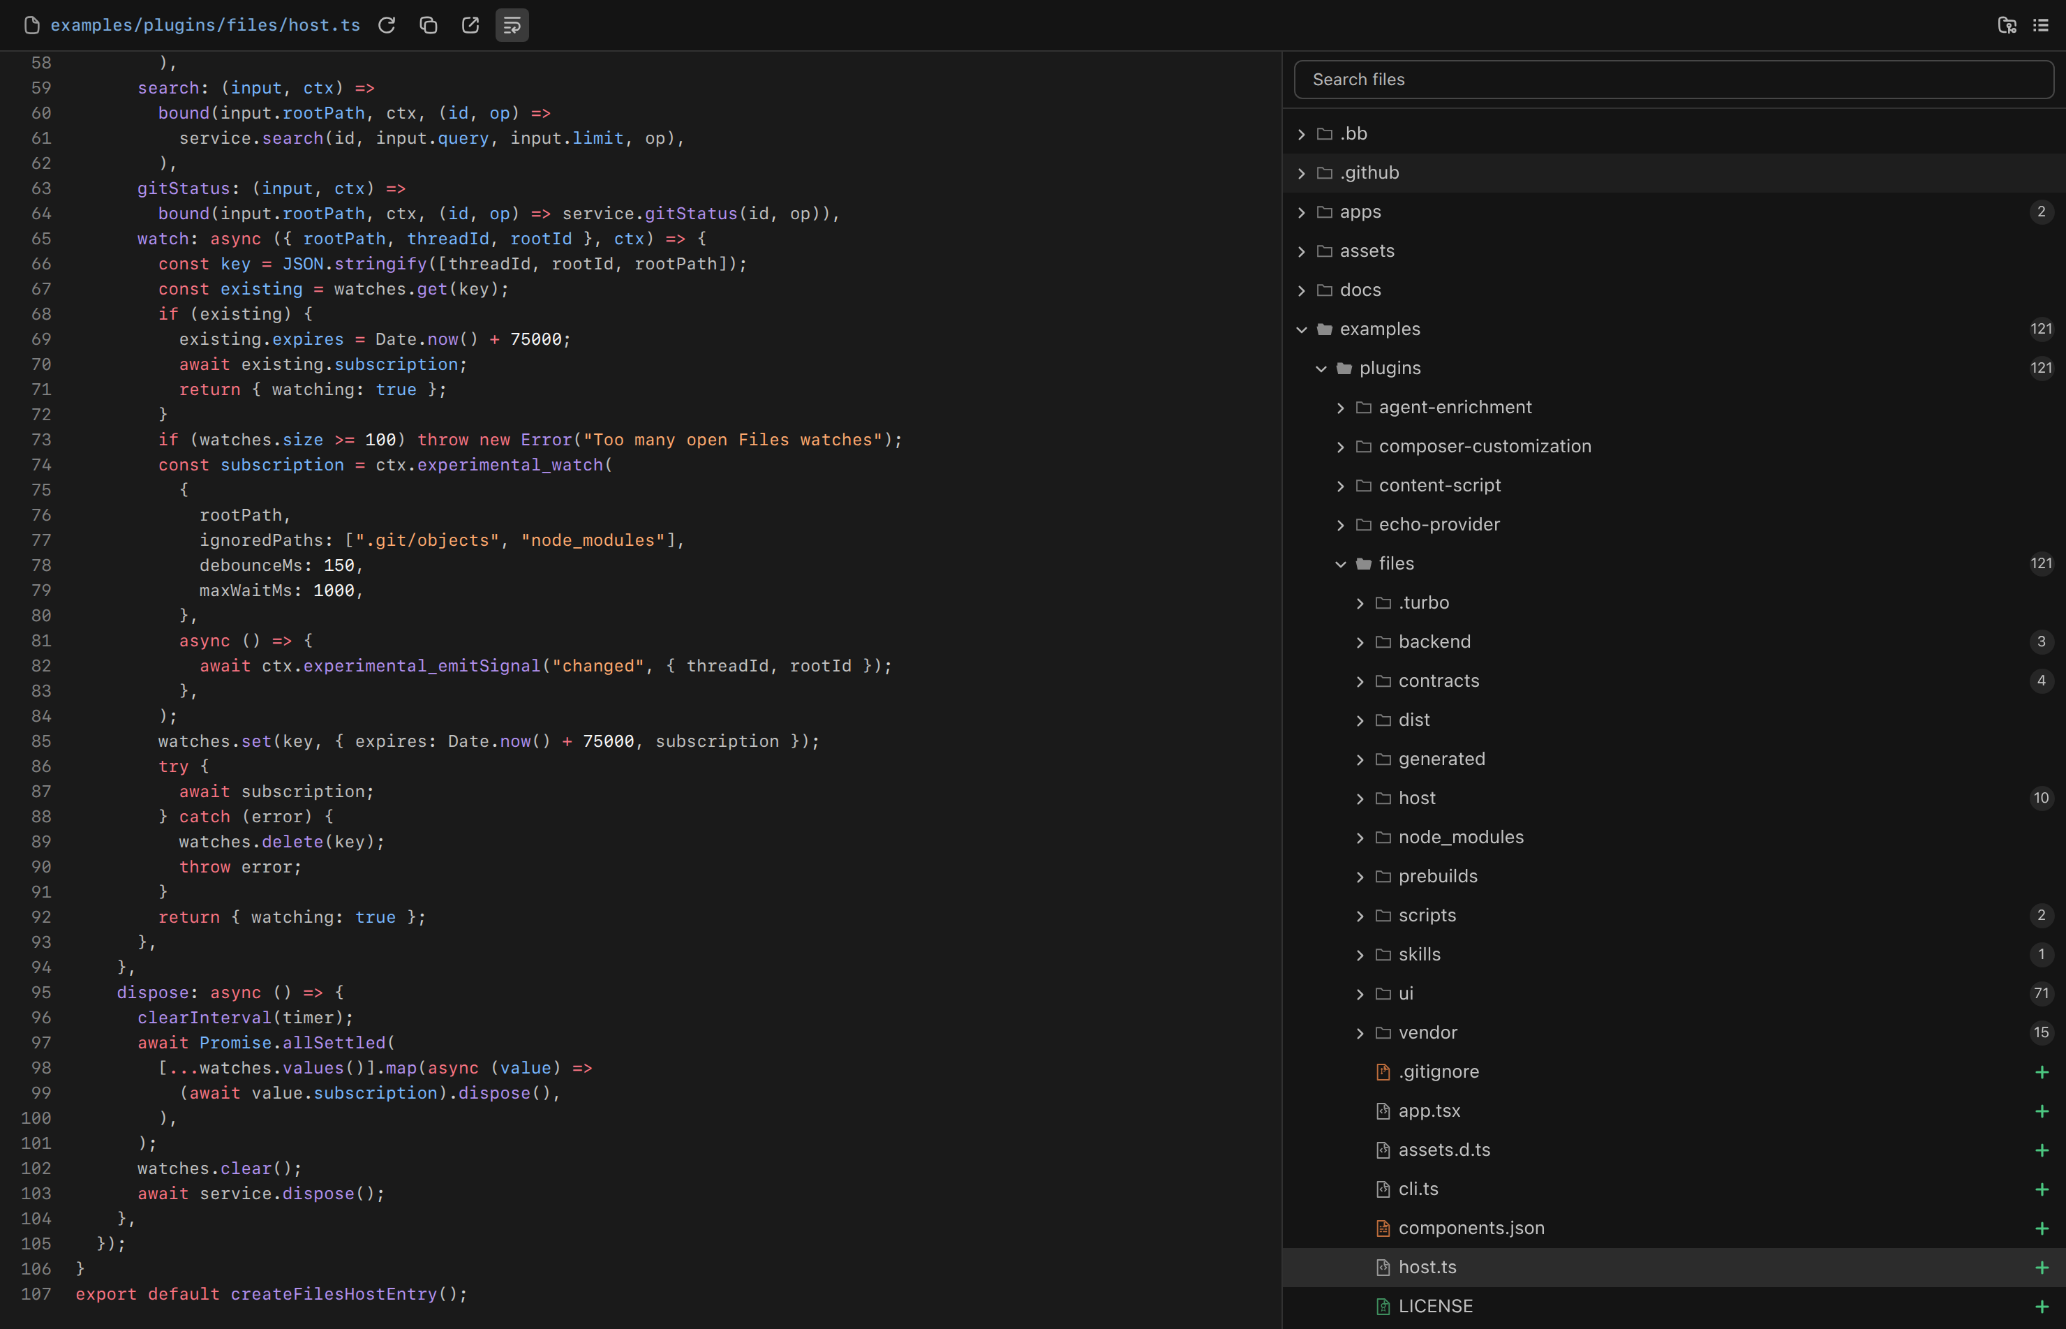Expand the apps folder chevron

pos(1302,212)
